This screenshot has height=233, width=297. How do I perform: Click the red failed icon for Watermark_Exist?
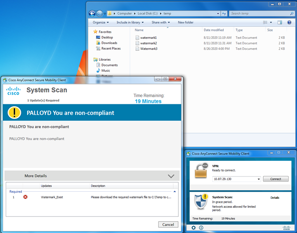(25, 197)
